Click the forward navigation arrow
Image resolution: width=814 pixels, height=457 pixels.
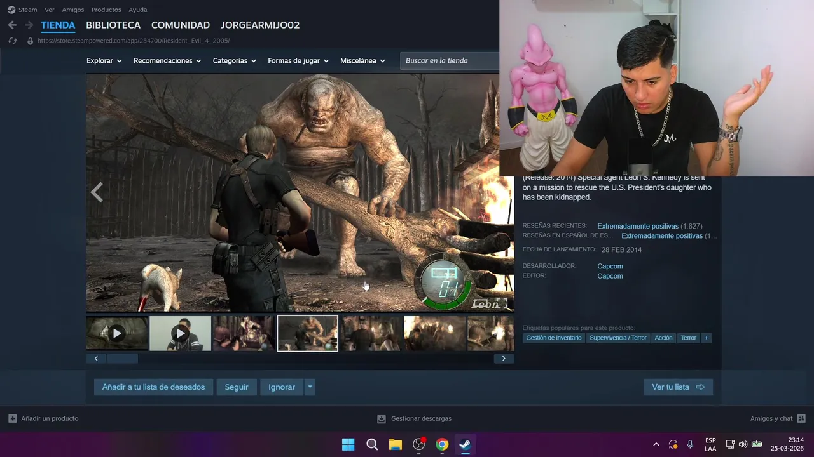click(x=29, y=25)
